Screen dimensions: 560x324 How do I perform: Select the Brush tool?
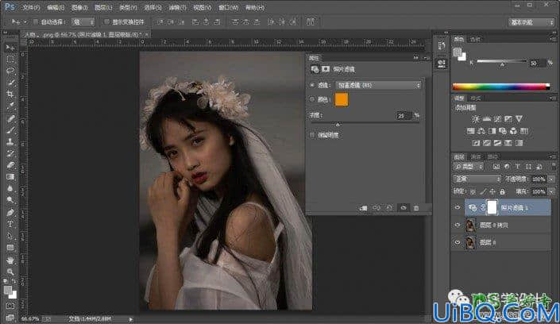10,129
